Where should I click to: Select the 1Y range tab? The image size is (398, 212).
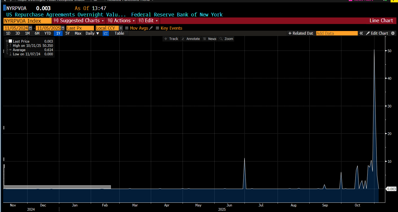[x=58, y=33]
